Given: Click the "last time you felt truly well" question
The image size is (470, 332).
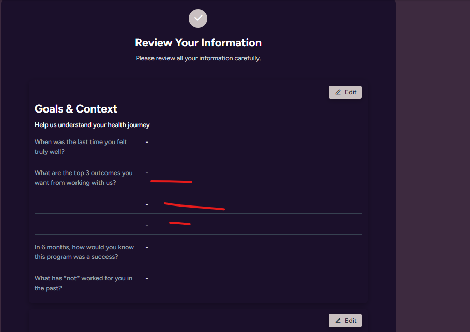Looking at the screenshot, I should (81, 147).
